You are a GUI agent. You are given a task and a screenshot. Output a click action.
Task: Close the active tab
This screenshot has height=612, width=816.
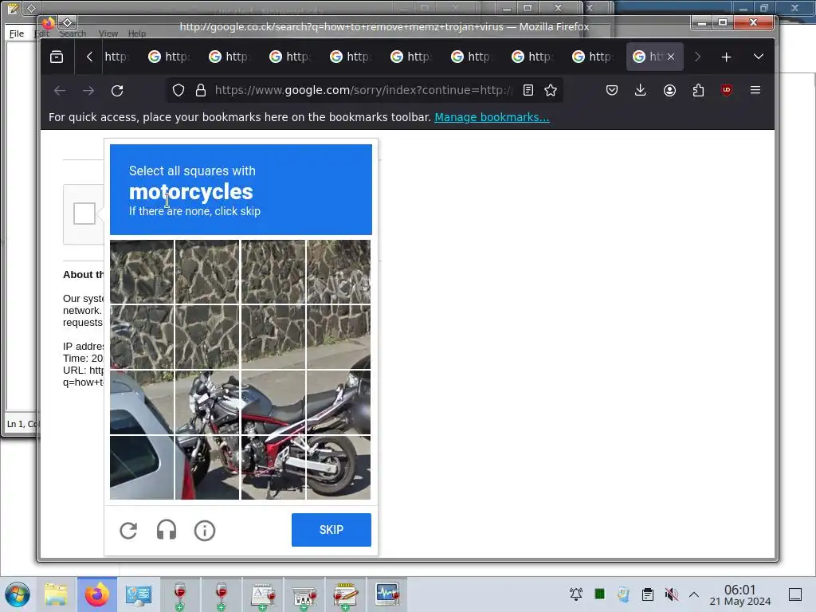point(671,57)
